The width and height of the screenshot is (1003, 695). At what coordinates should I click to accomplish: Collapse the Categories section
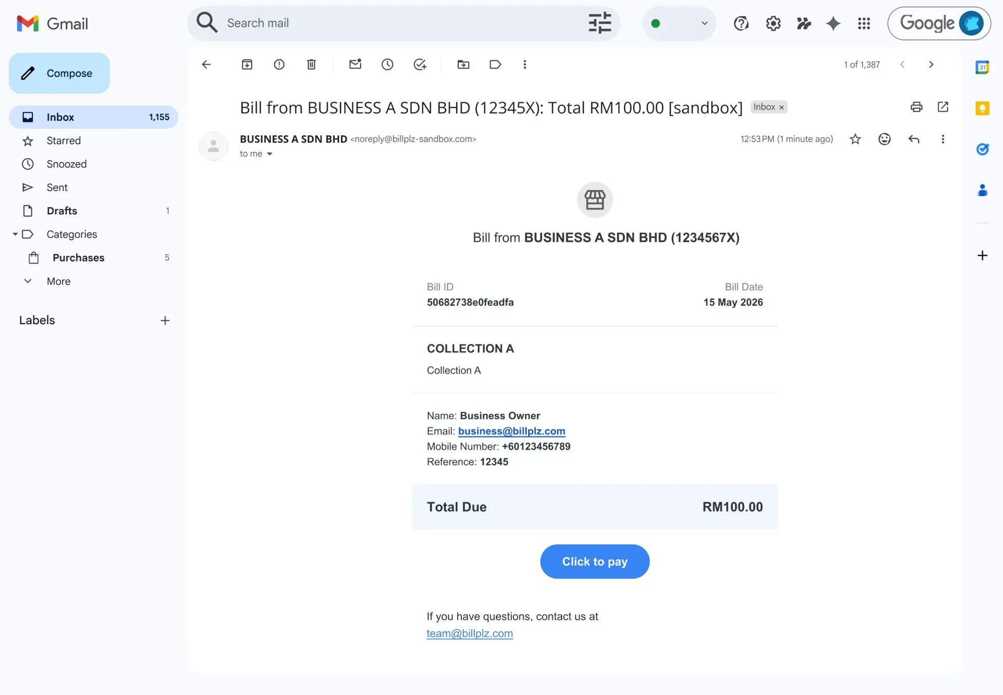tap(15, 234)
